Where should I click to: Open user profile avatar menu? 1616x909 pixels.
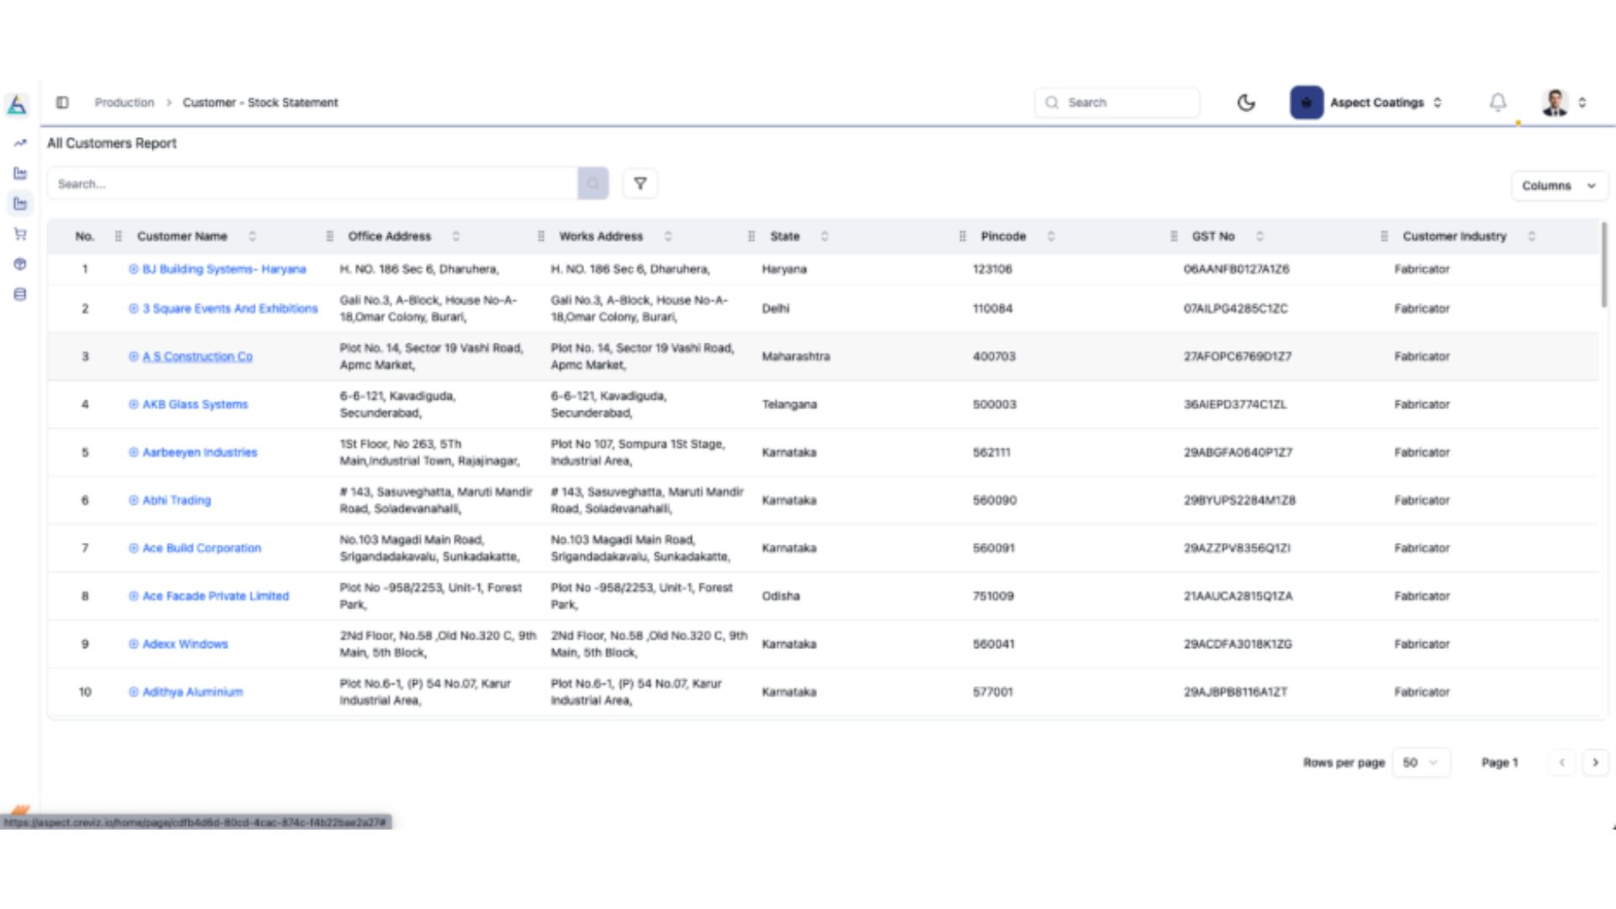coord(1563,103)
